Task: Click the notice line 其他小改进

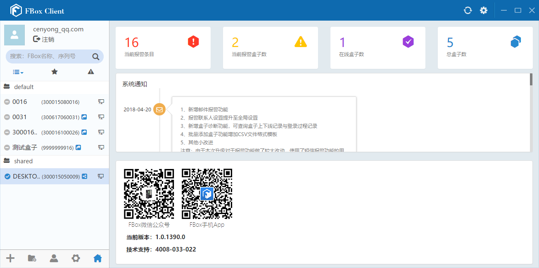Action: [197, 142]
